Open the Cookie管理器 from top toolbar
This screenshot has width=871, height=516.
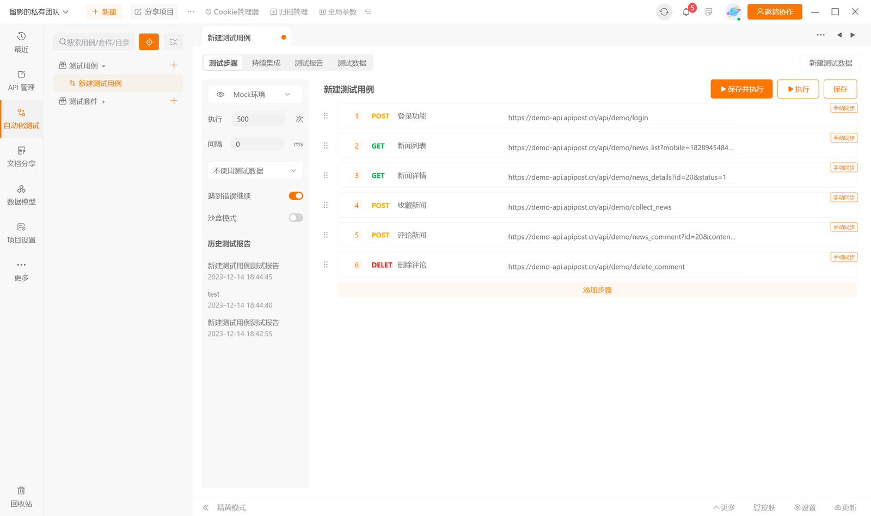[x=232, y=11]
